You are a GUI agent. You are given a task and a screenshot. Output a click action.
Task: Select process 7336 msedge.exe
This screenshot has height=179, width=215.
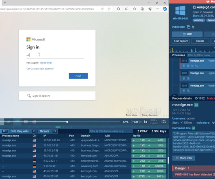(198, 88)
